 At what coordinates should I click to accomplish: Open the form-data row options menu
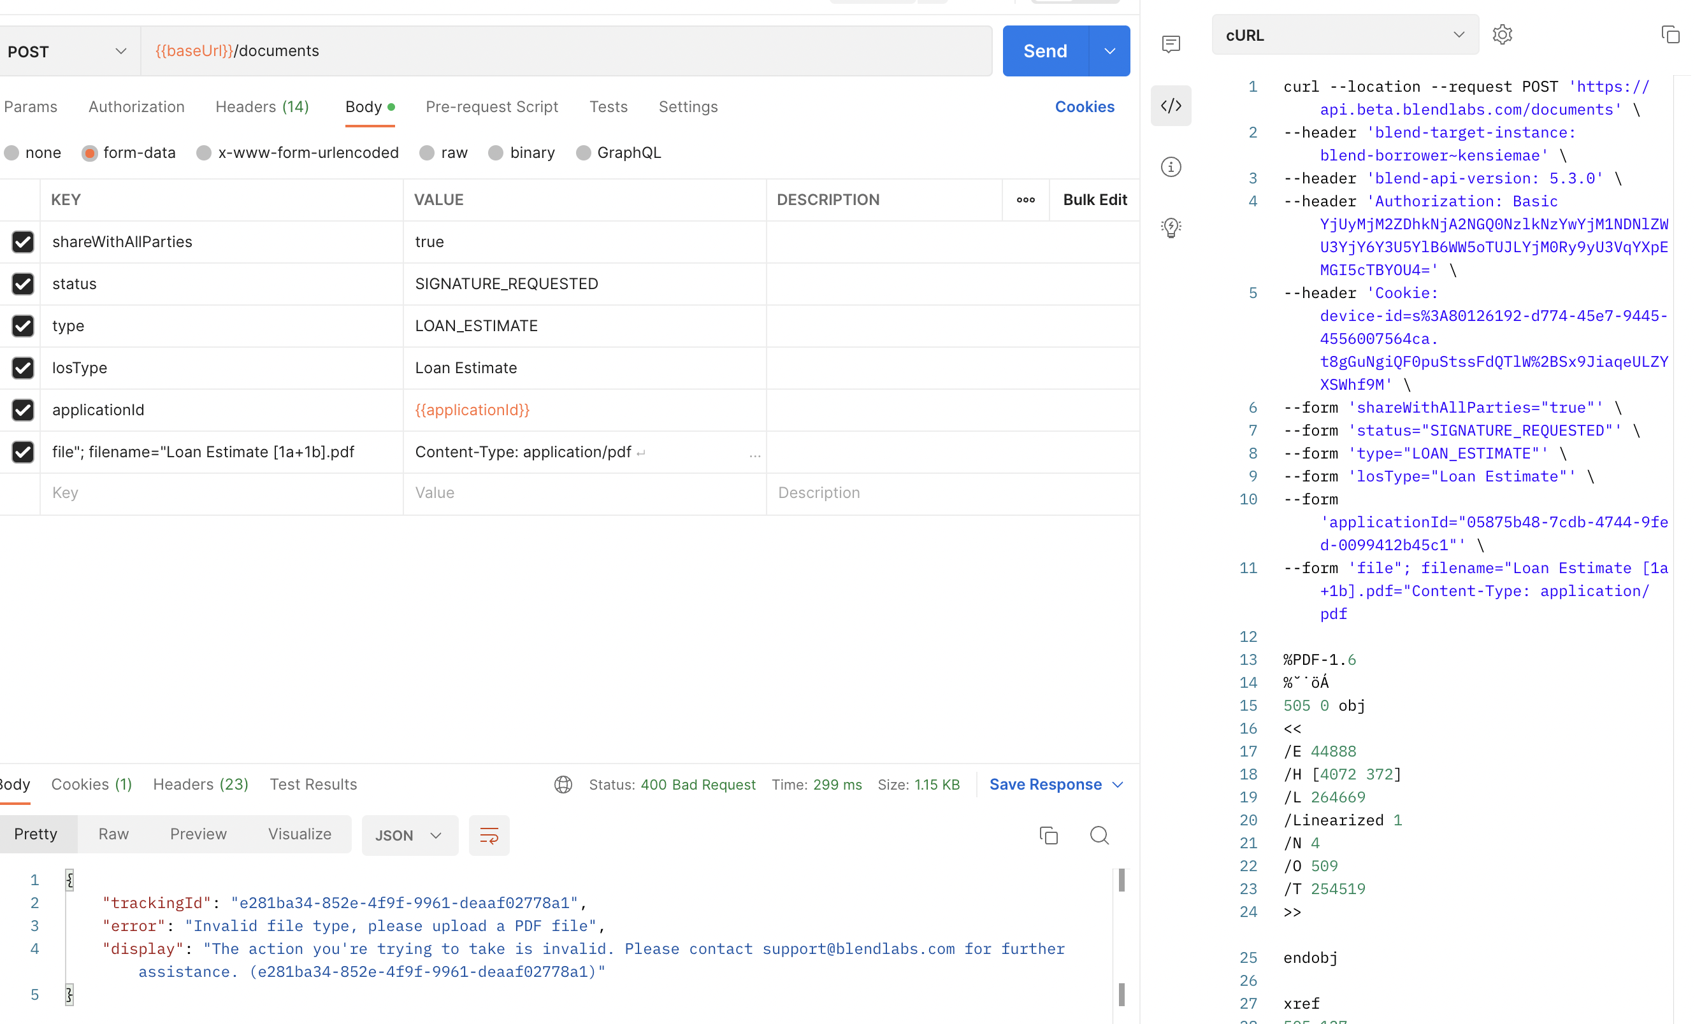click(x=1025, y=200)
